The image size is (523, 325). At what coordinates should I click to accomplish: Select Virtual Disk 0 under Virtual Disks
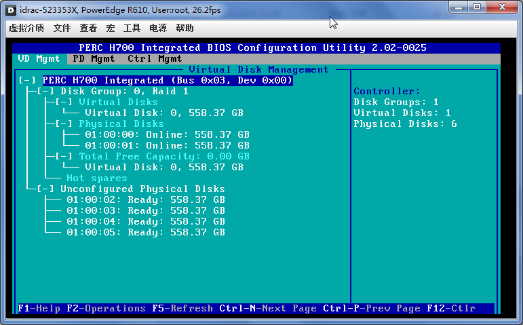(164, 113)
